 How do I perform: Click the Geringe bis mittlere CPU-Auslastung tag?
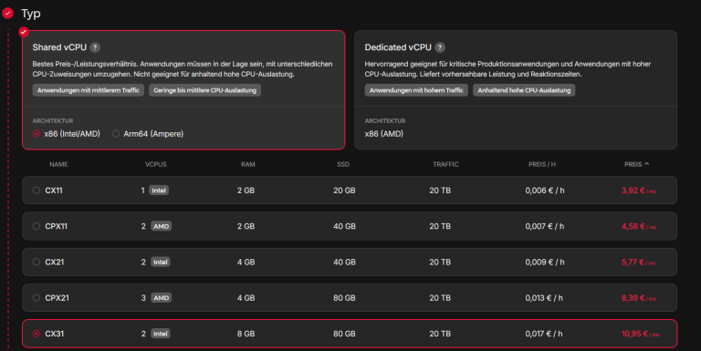tap(204, 90)
